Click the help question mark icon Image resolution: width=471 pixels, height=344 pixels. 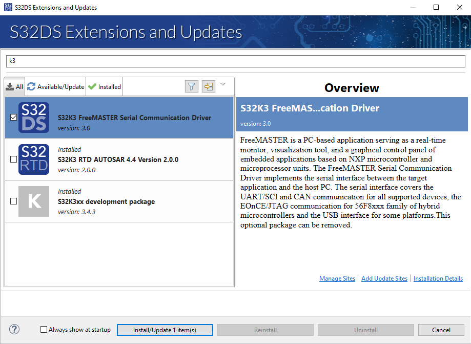[x=14, y=330]
